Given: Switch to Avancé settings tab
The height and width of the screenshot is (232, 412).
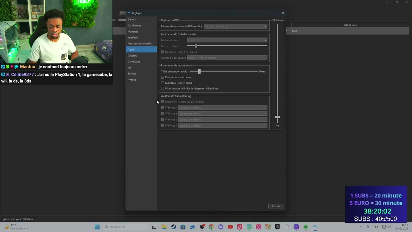Looking at the screenshot, I should tap(141, 80).
